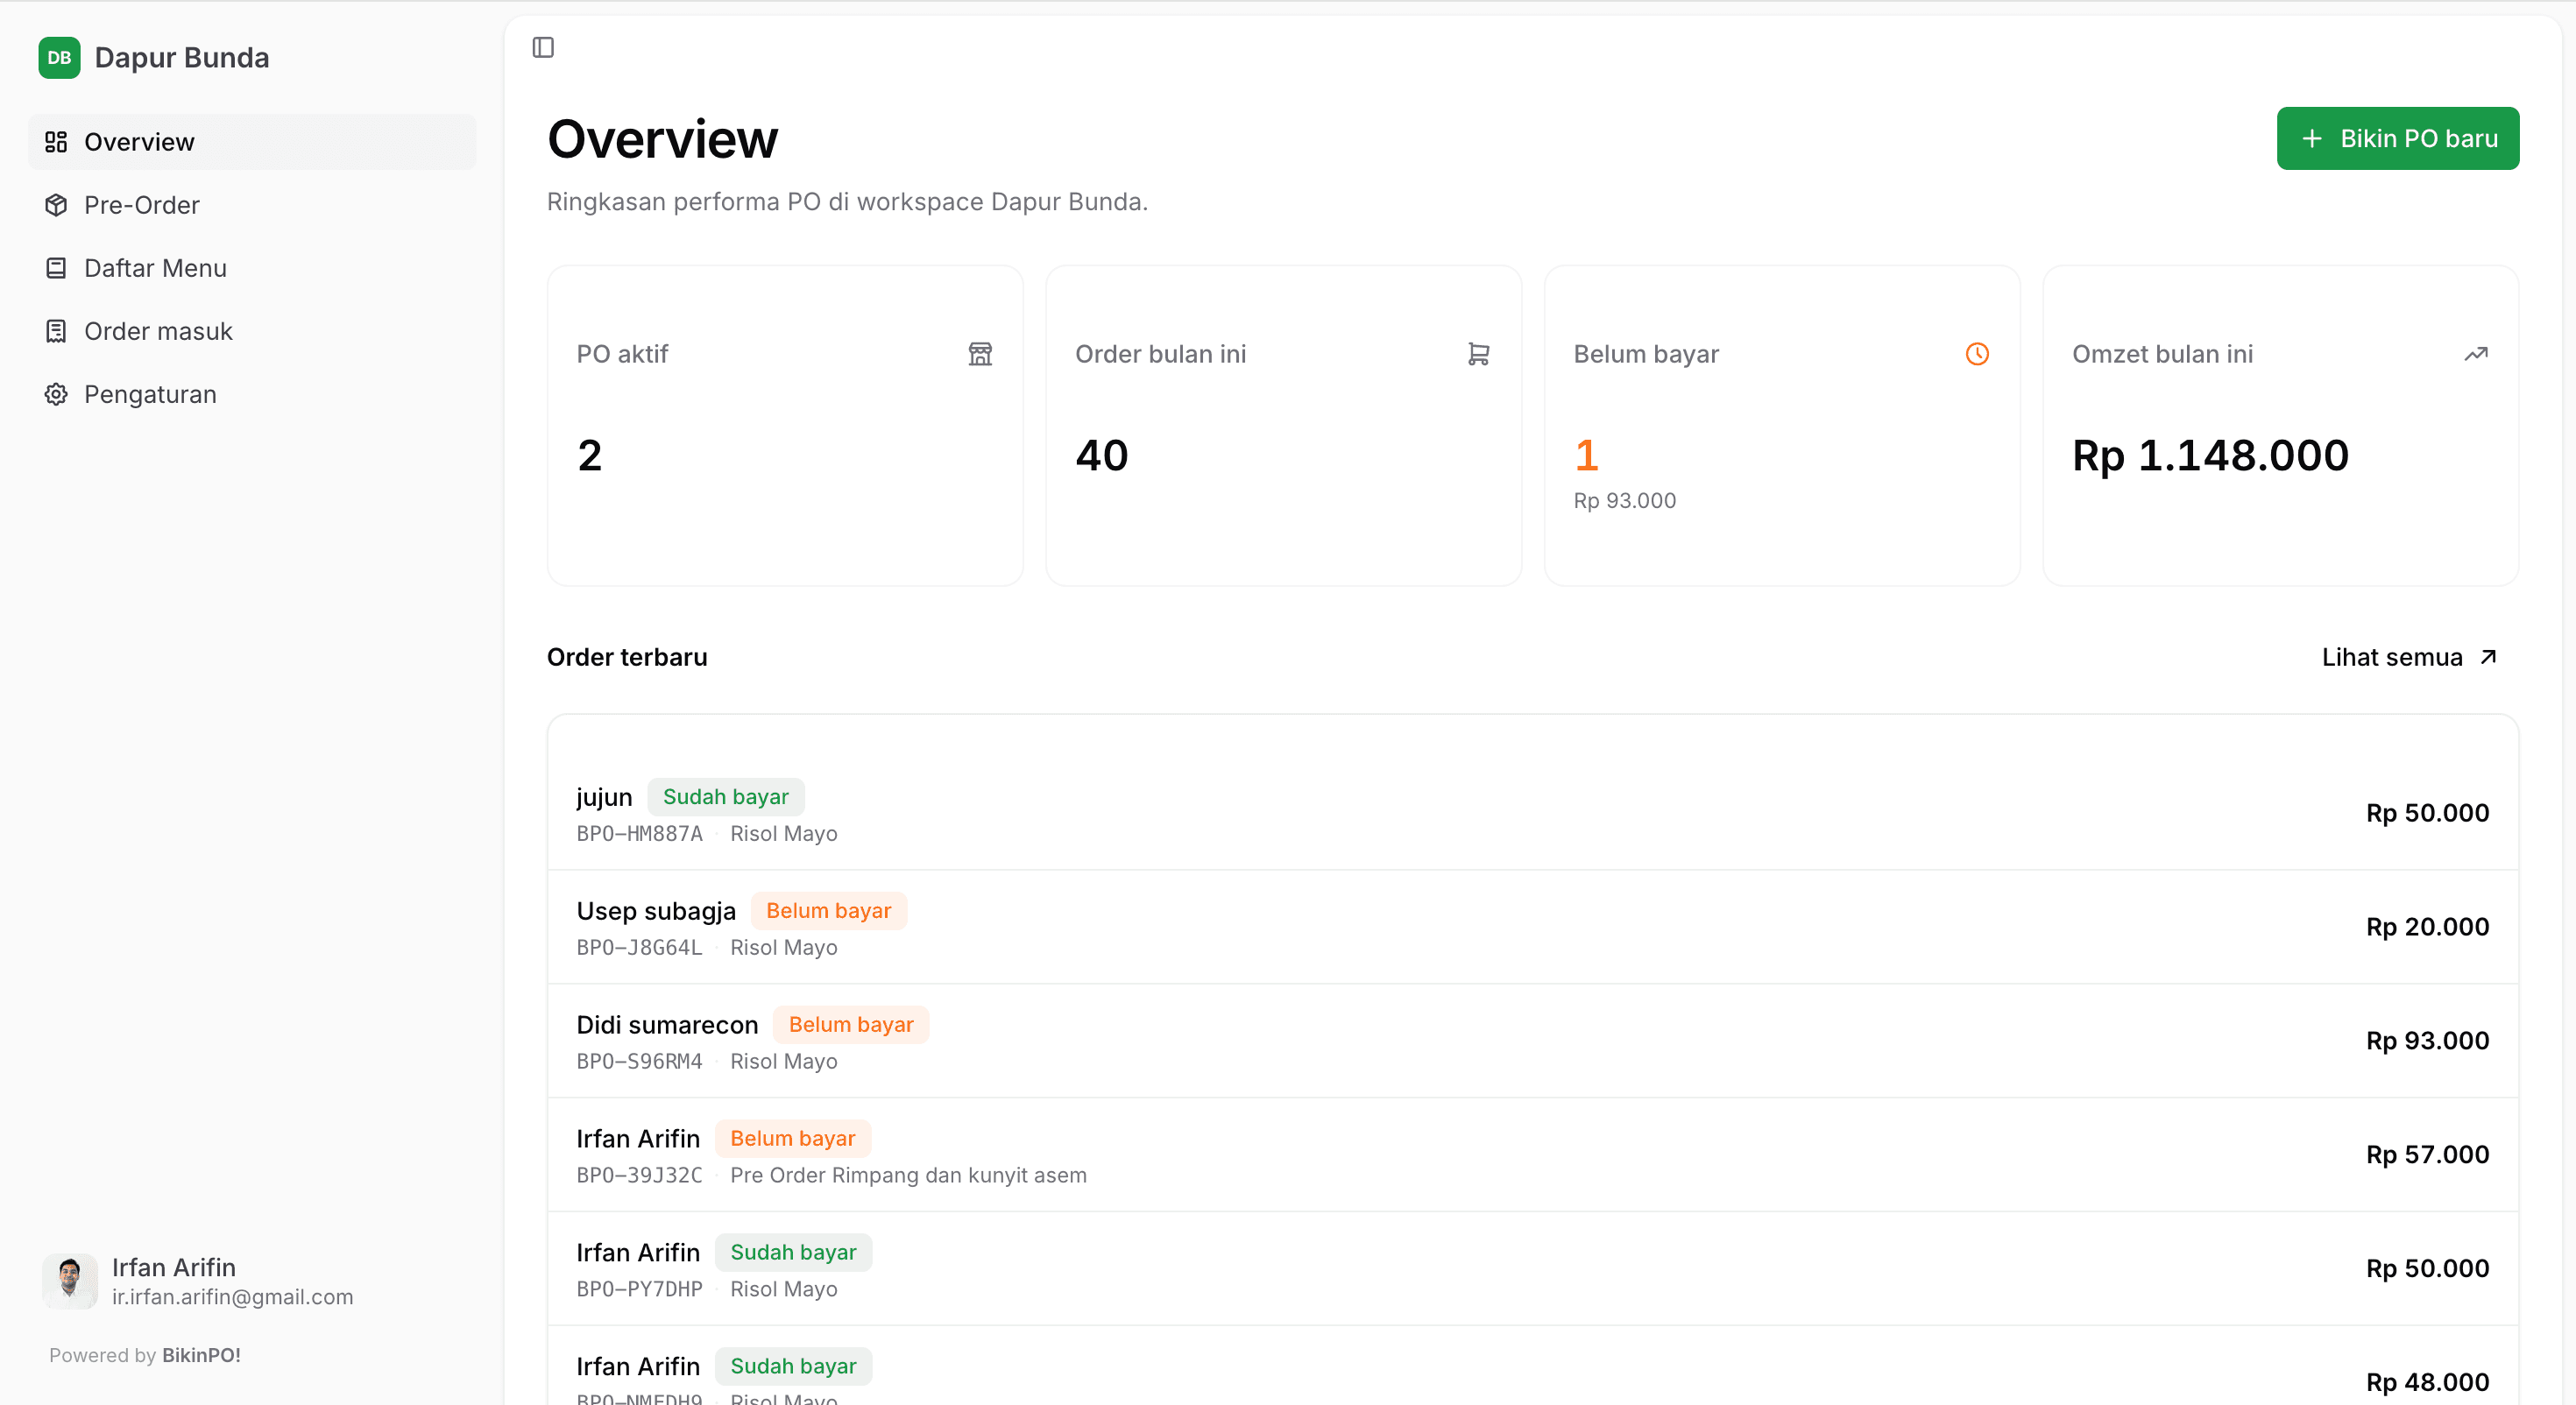Toggle the sidebar panel icon

[x=543, y=47]
